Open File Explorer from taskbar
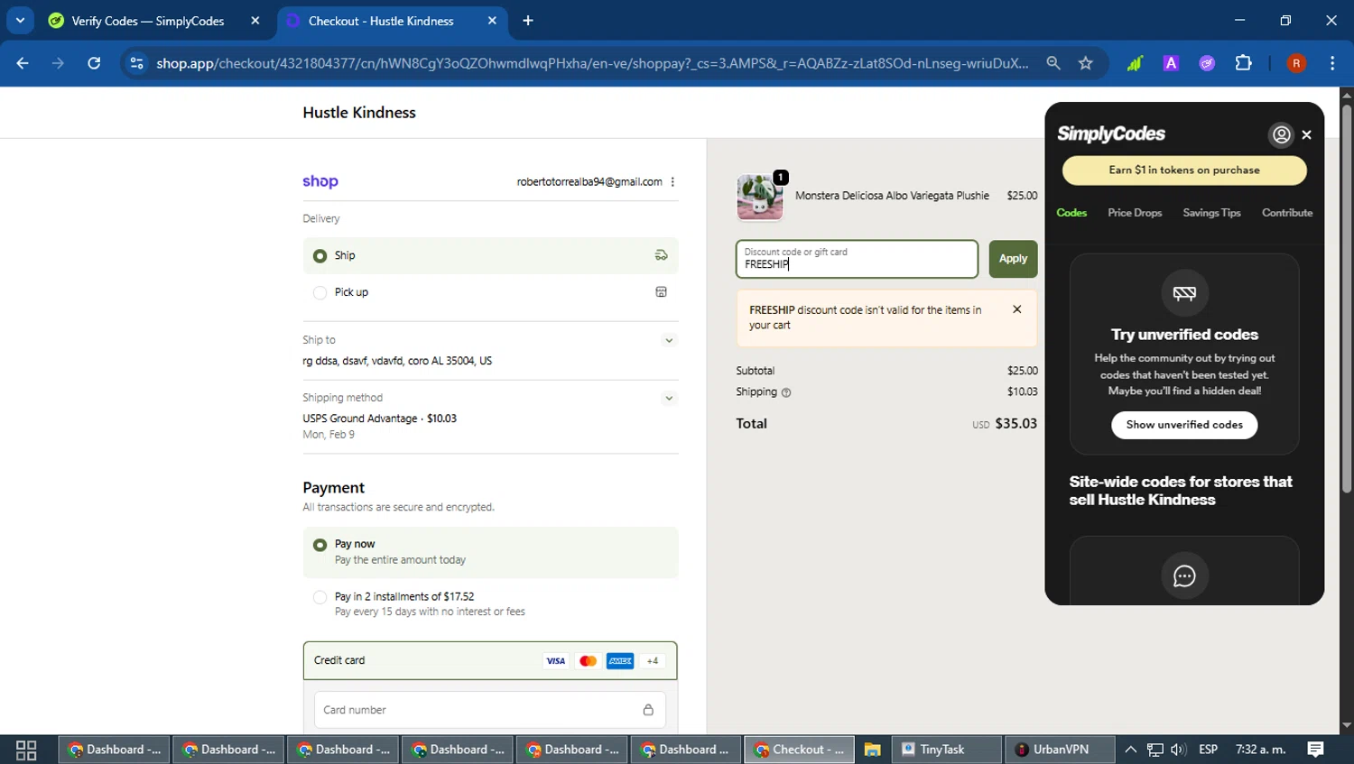1354x764 pixels. click(x=872, y=750)
